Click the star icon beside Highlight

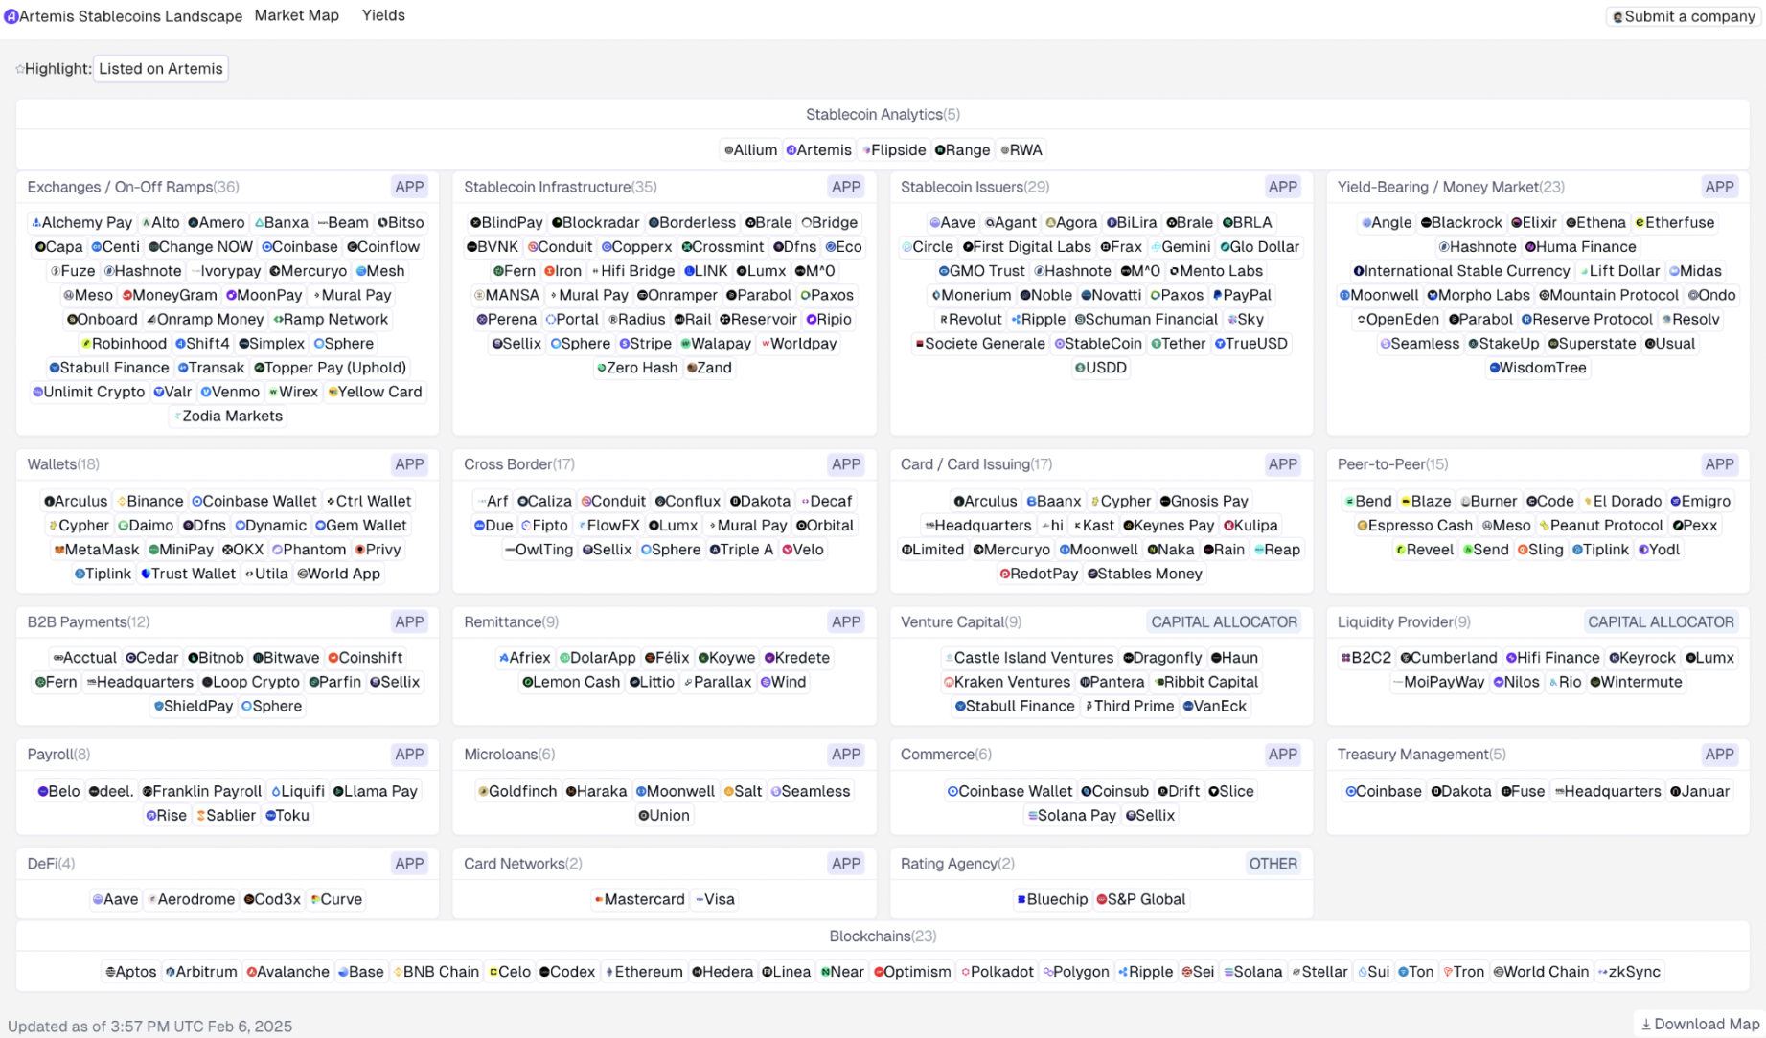[19, 69]
